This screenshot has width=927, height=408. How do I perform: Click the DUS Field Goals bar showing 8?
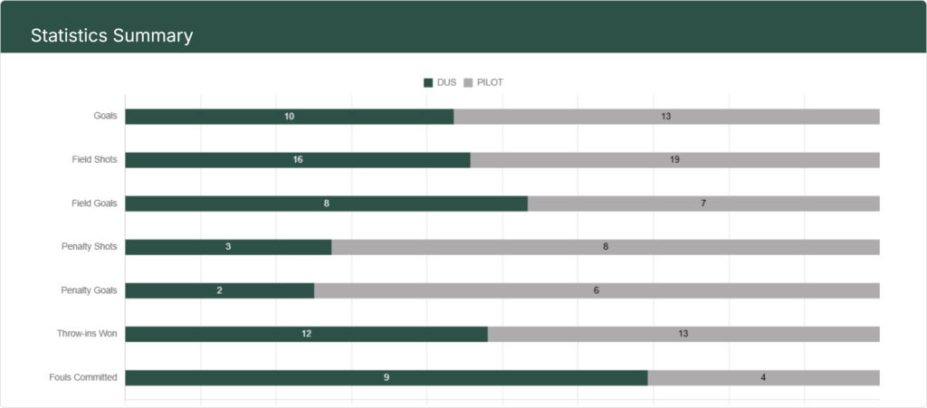326,204
